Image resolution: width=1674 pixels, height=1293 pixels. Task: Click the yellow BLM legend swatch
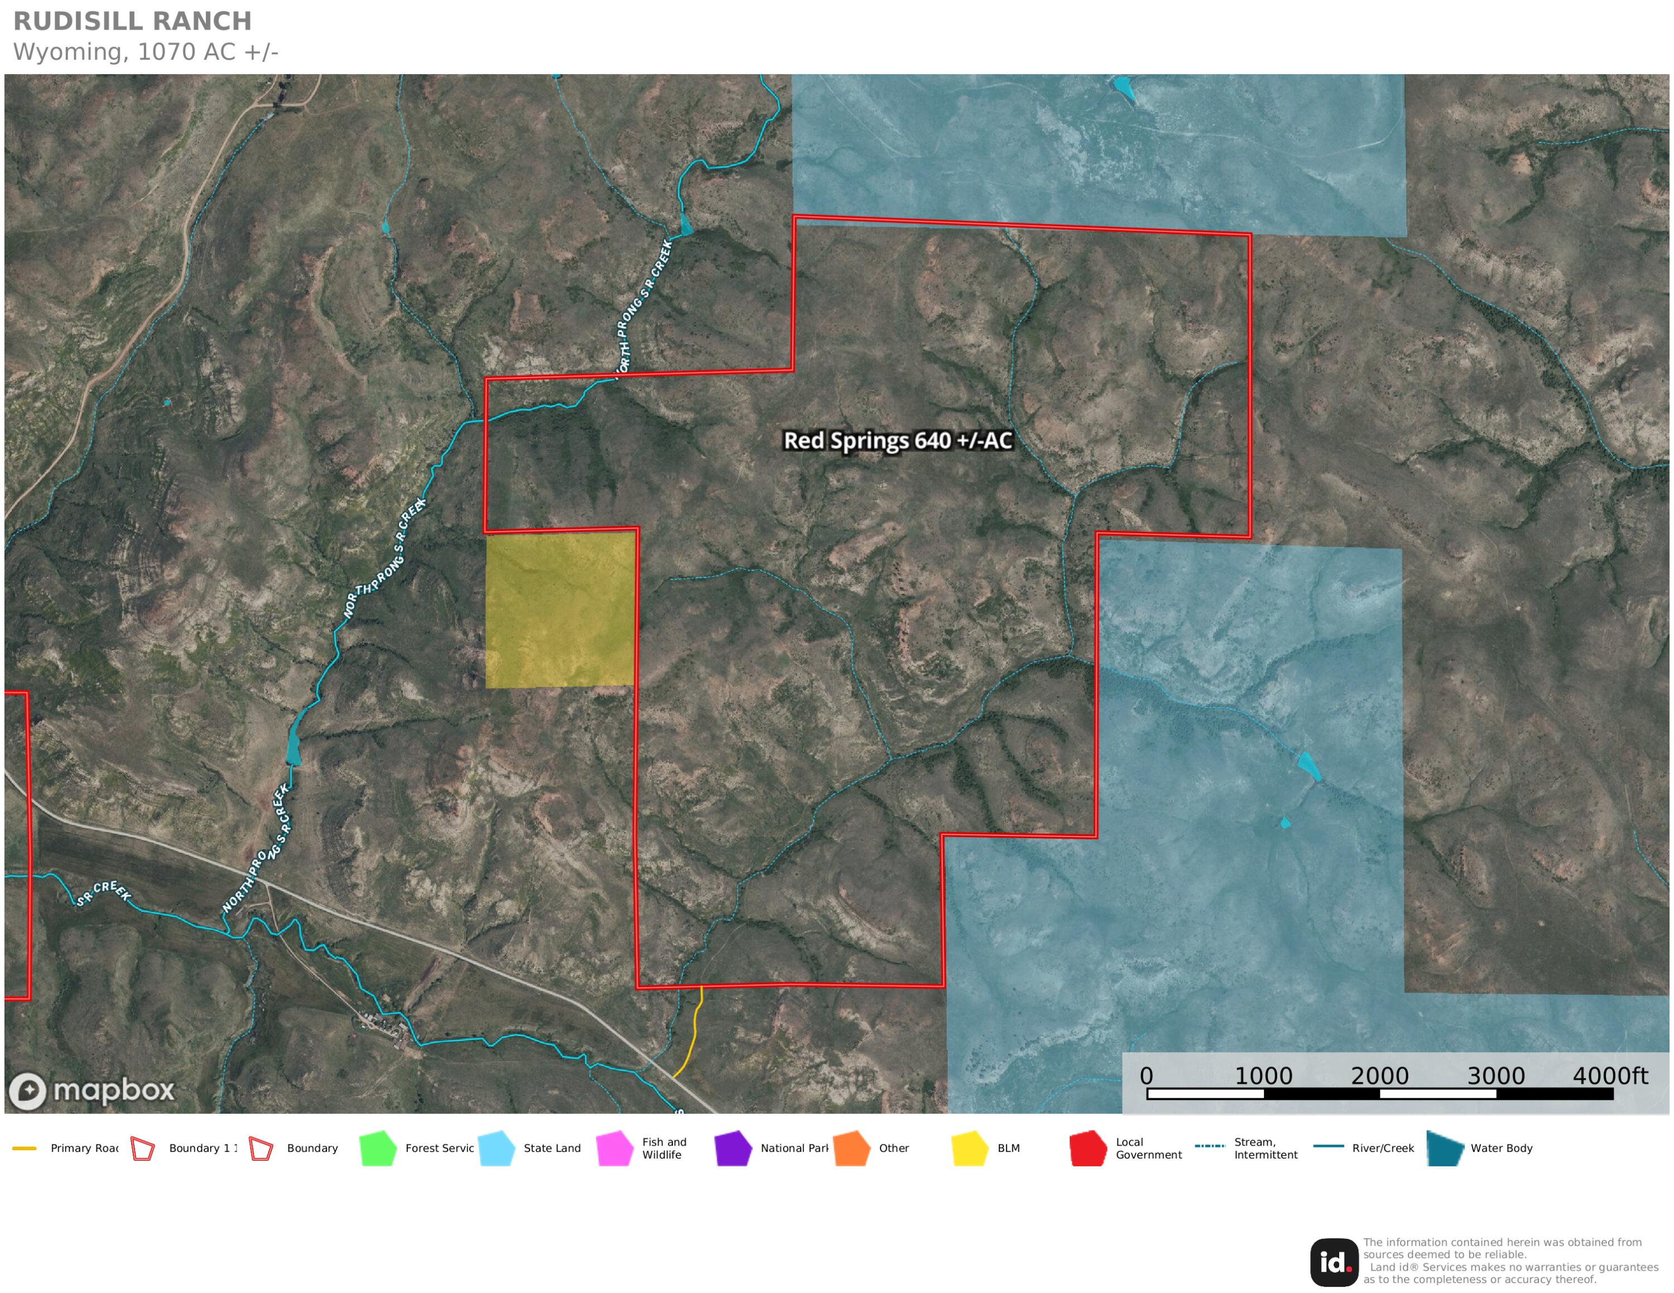[x=970, y=1148]
